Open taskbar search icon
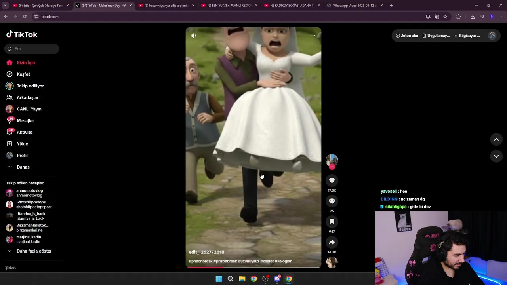This screenshot has width=507, height=285. pos(230,279)
